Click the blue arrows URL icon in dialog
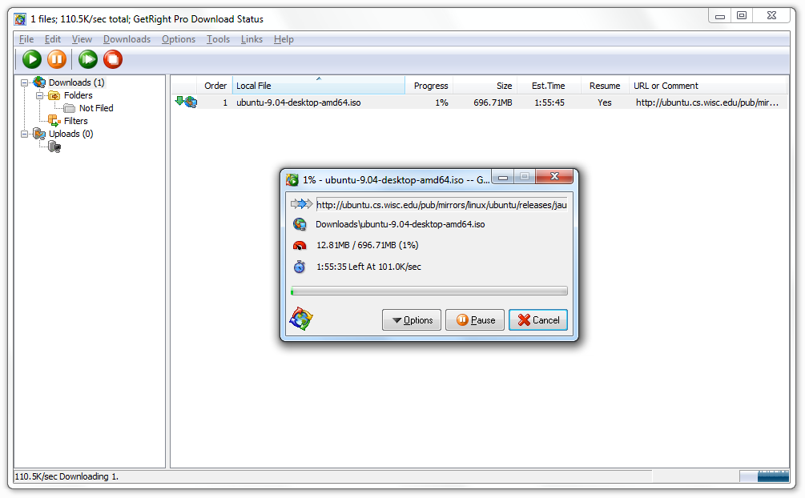This screenshot has height=498, width=805. [301, 204]
